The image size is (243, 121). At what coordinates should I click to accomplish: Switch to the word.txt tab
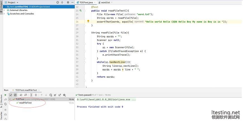[x=105, y=3]
